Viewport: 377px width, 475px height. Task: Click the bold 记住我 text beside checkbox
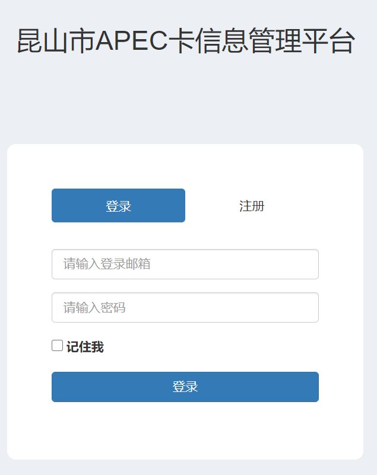[85, 347]
